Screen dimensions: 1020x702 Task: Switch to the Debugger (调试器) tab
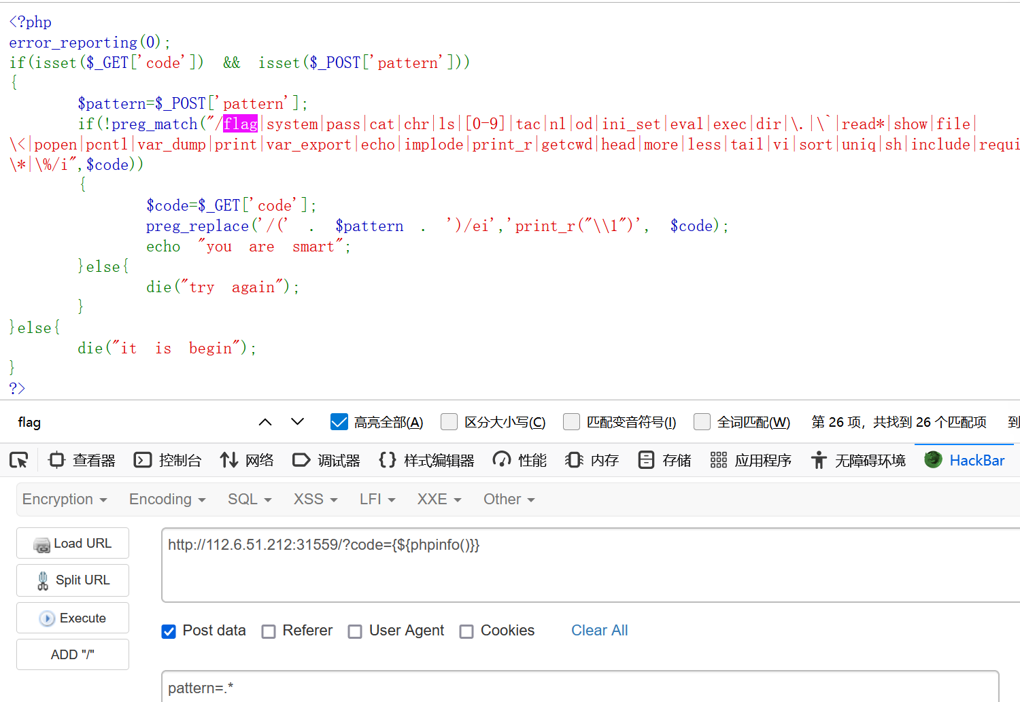tap(326, 460)
